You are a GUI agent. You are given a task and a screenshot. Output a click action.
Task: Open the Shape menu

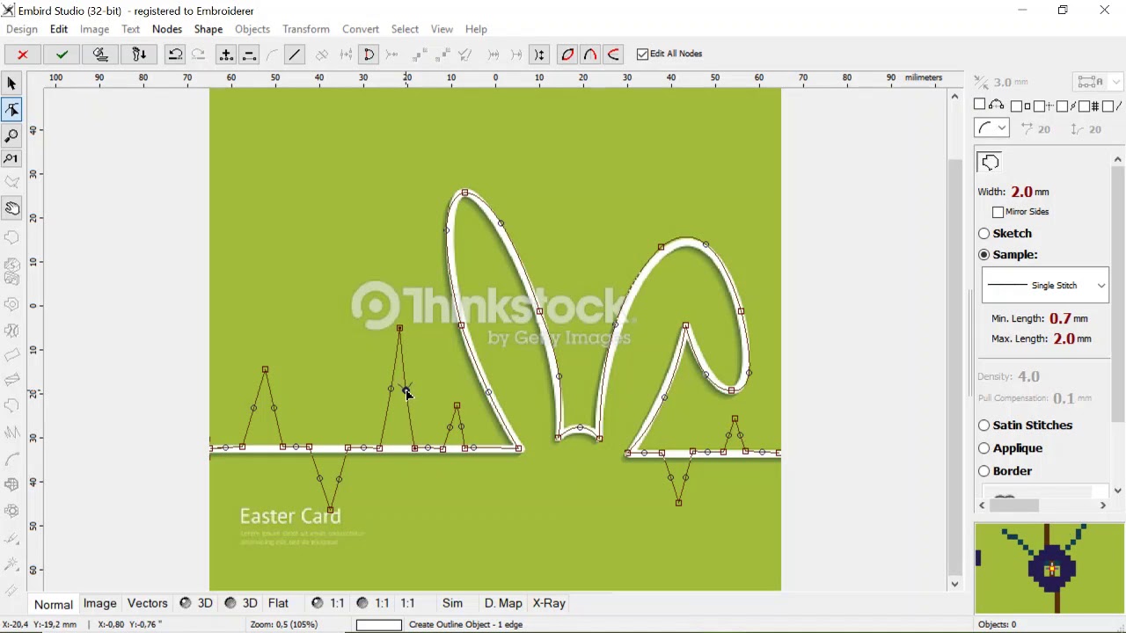208,29
